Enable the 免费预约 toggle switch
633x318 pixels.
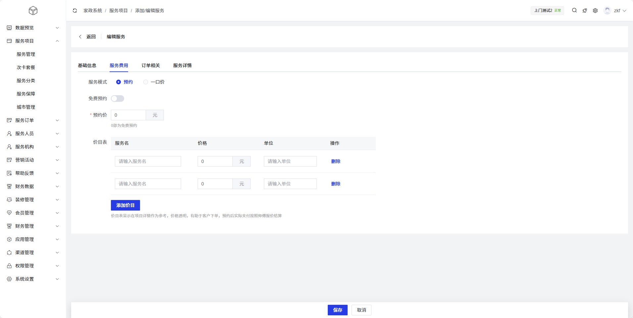click(x=118, y=99)
